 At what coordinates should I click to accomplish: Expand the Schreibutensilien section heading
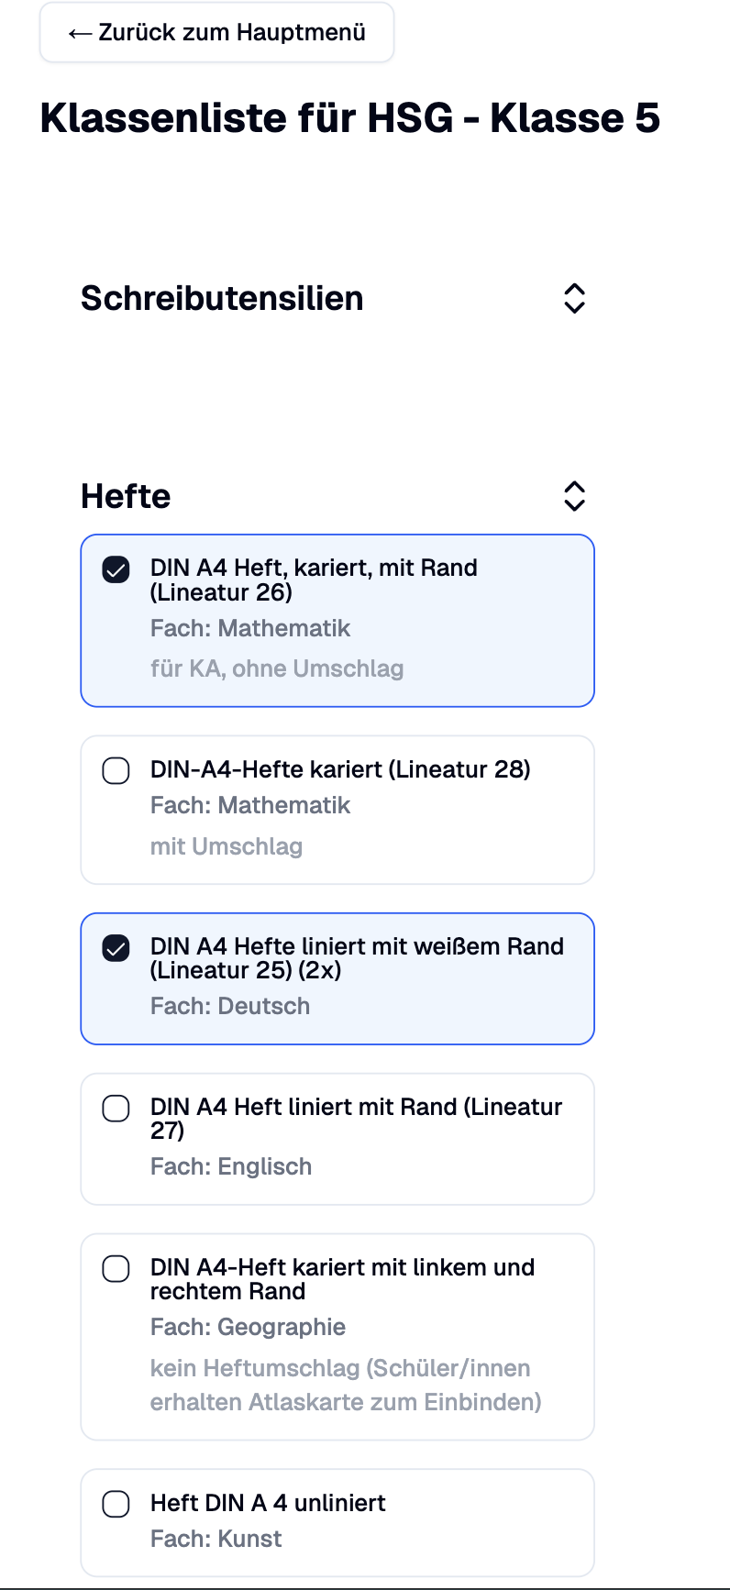222,299
